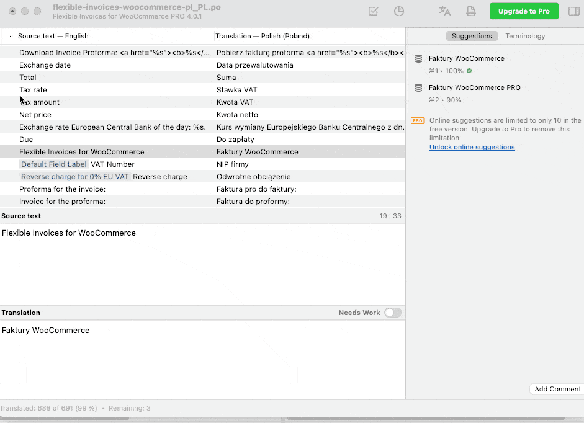
Task: Select the Exchange rate European Central Bank row
Action: 202,127
